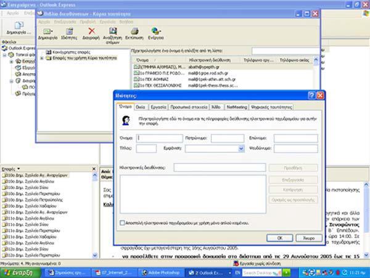Click the Επεξεργασία button in Ιδιότητες dialog

click(294, 180)
